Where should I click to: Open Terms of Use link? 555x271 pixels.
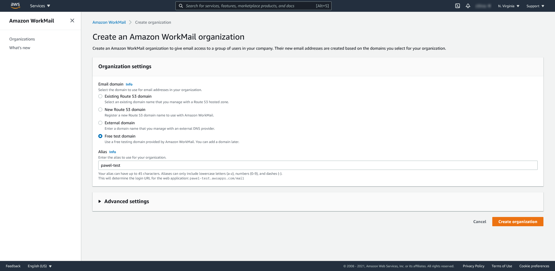[502, 266]
